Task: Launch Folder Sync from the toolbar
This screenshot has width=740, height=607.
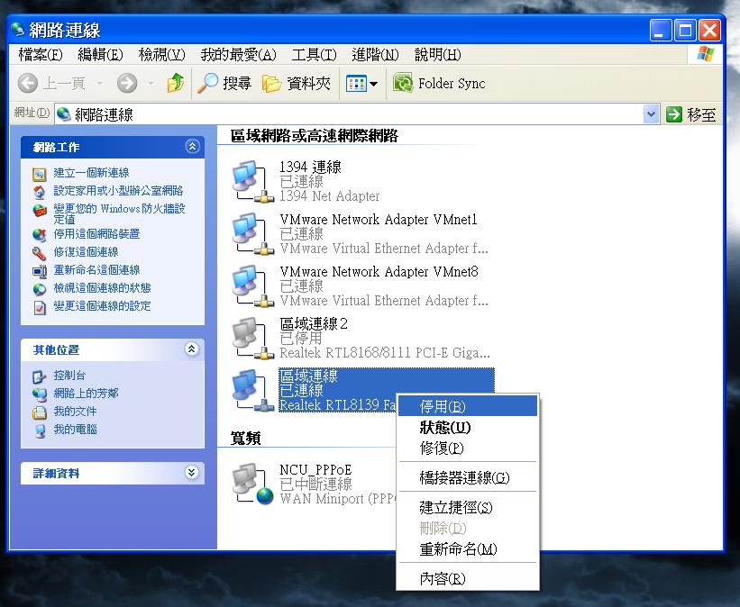Action: pyautogui.click(x=440, y=84)
